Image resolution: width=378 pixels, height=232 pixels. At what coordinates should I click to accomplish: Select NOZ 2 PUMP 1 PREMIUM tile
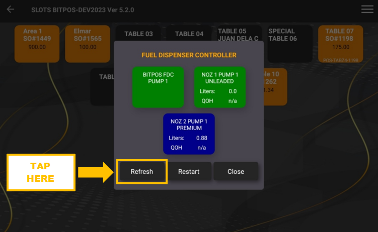click(x=189, y=134)
